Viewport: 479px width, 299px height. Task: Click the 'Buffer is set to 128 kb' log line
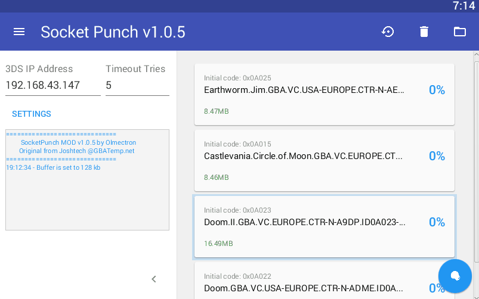(53, 167)
